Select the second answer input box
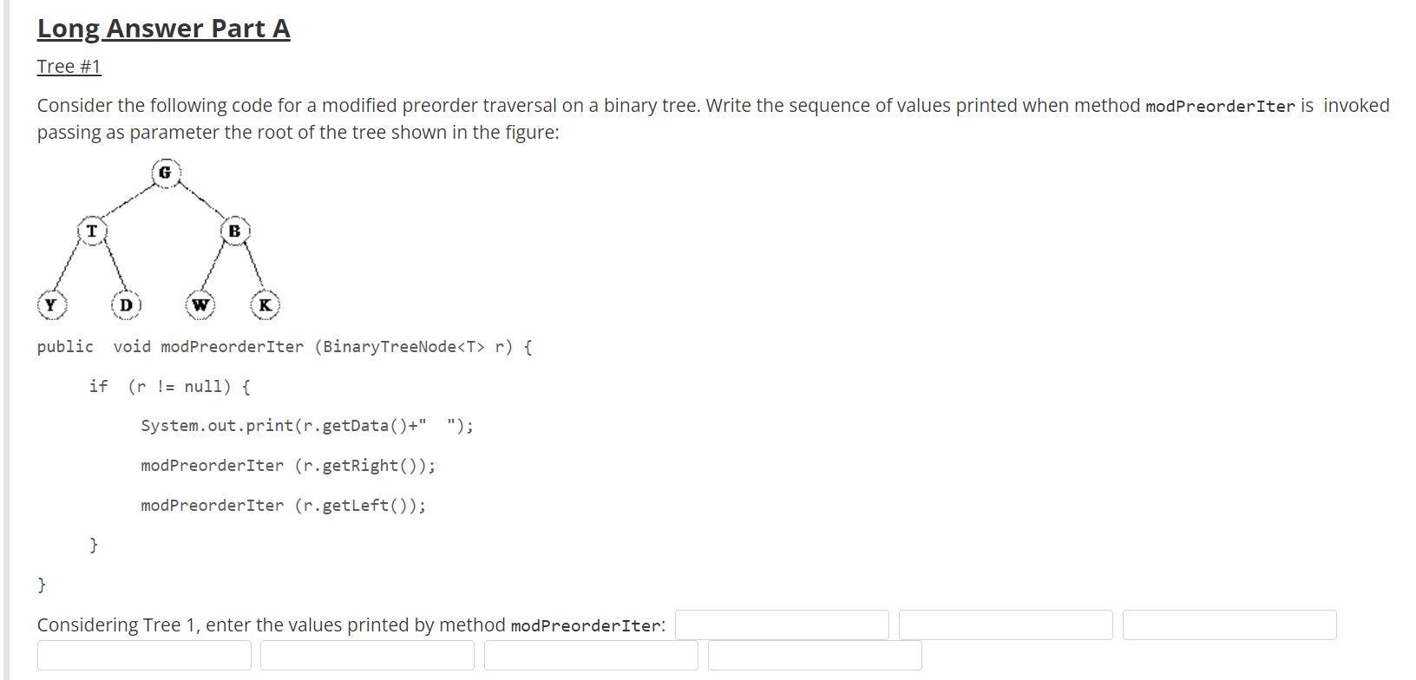Screen dimensions: 1416x680 coord(1006,624)
